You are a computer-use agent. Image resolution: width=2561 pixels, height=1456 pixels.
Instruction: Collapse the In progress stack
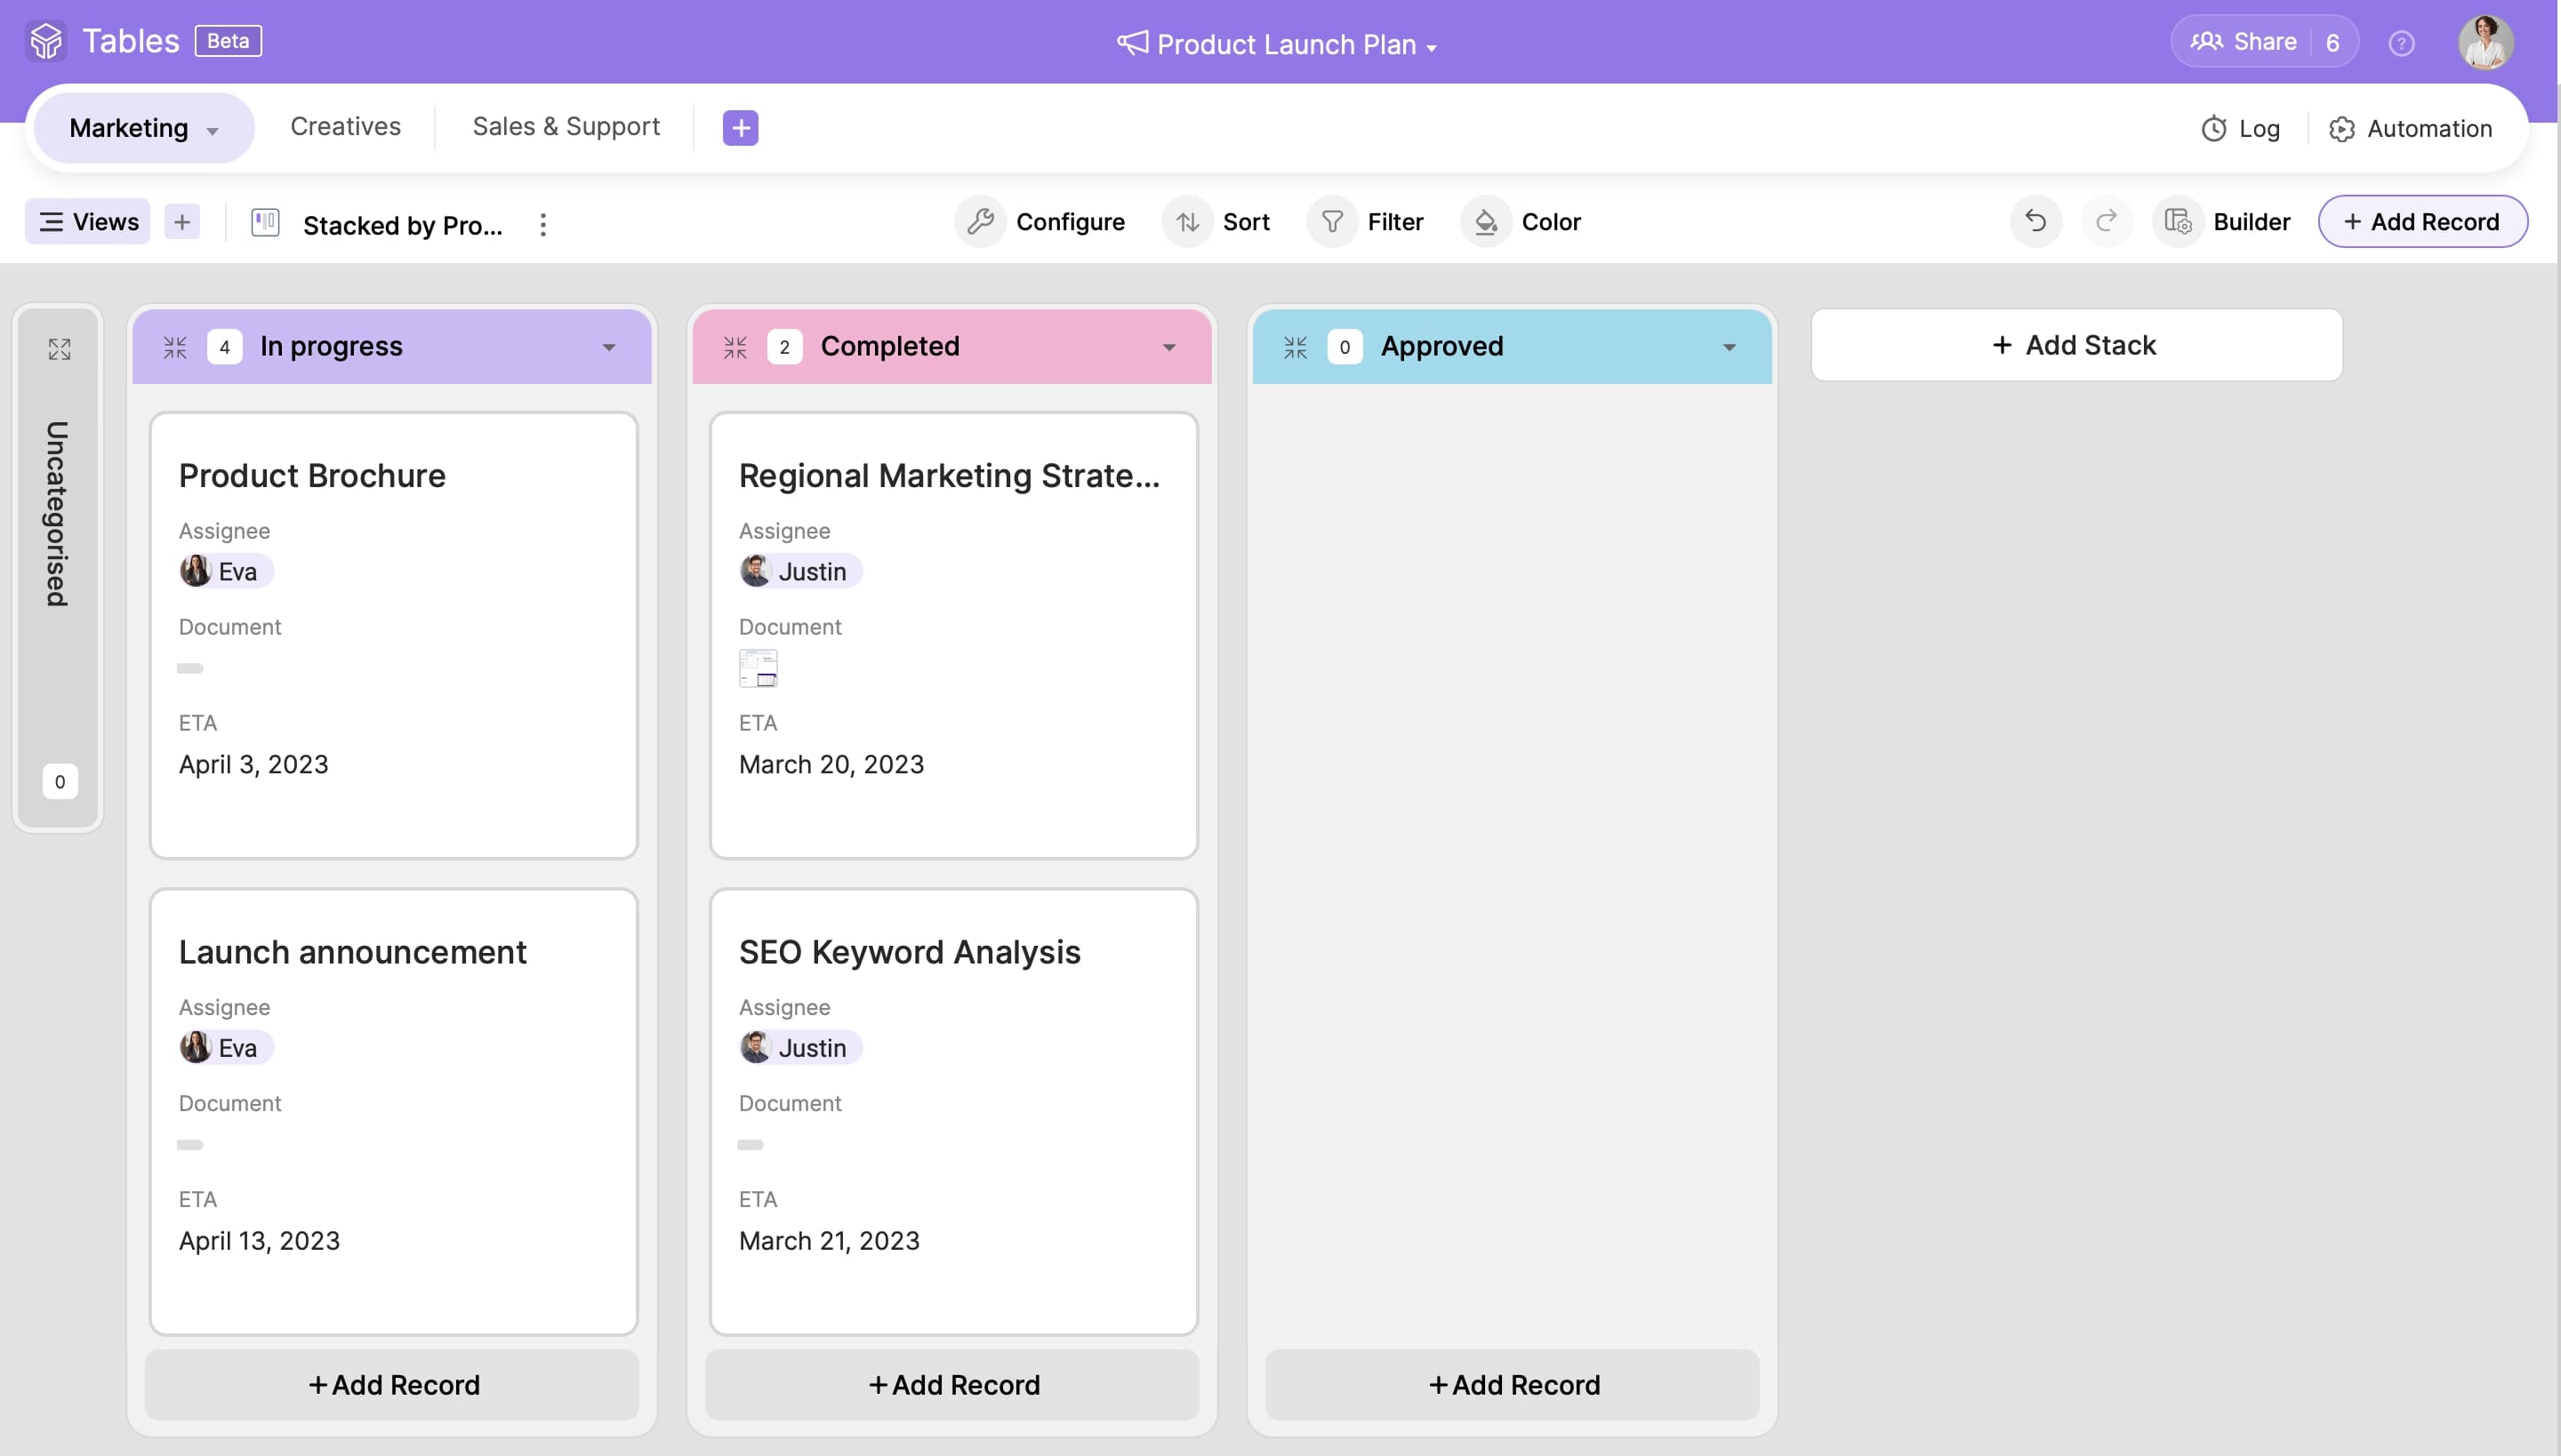[175, 347]
